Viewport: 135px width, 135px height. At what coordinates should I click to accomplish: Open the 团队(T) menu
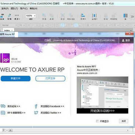point(14,9)
